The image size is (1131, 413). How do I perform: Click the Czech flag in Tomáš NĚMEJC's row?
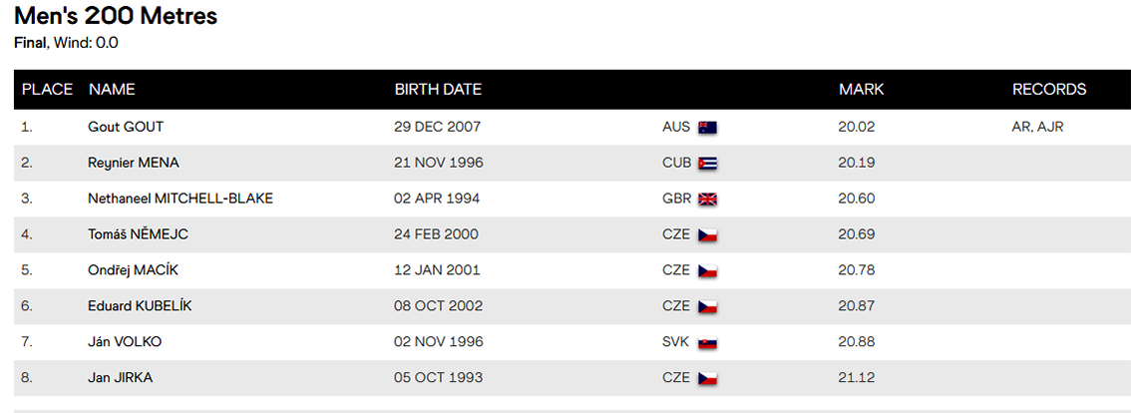click(x=707, y=235)
